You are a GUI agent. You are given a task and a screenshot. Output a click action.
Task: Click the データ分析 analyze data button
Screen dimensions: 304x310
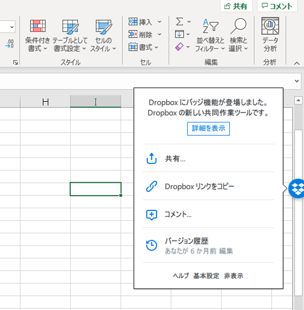270,35
